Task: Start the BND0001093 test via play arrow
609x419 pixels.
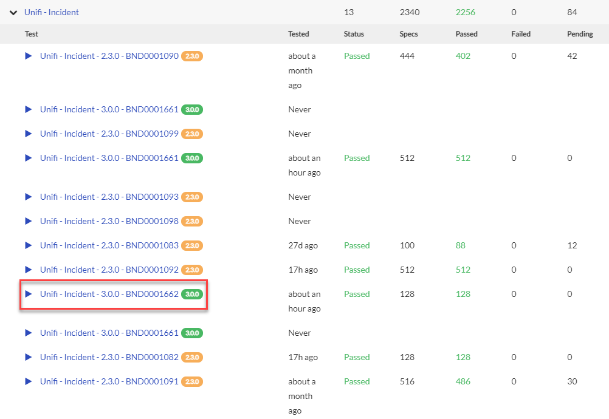Action: tap(28, 197)
